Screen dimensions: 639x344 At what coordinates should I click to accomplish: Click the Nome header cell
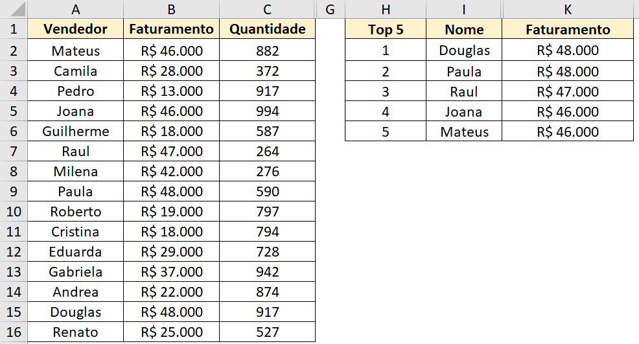(x=464, y=30)
